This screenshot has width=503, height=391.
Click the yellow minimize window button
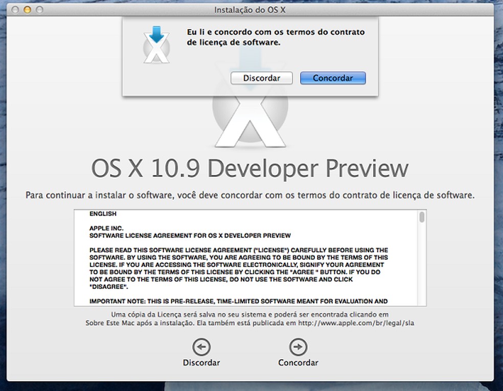pyautogui.click(x=27, y=10)
